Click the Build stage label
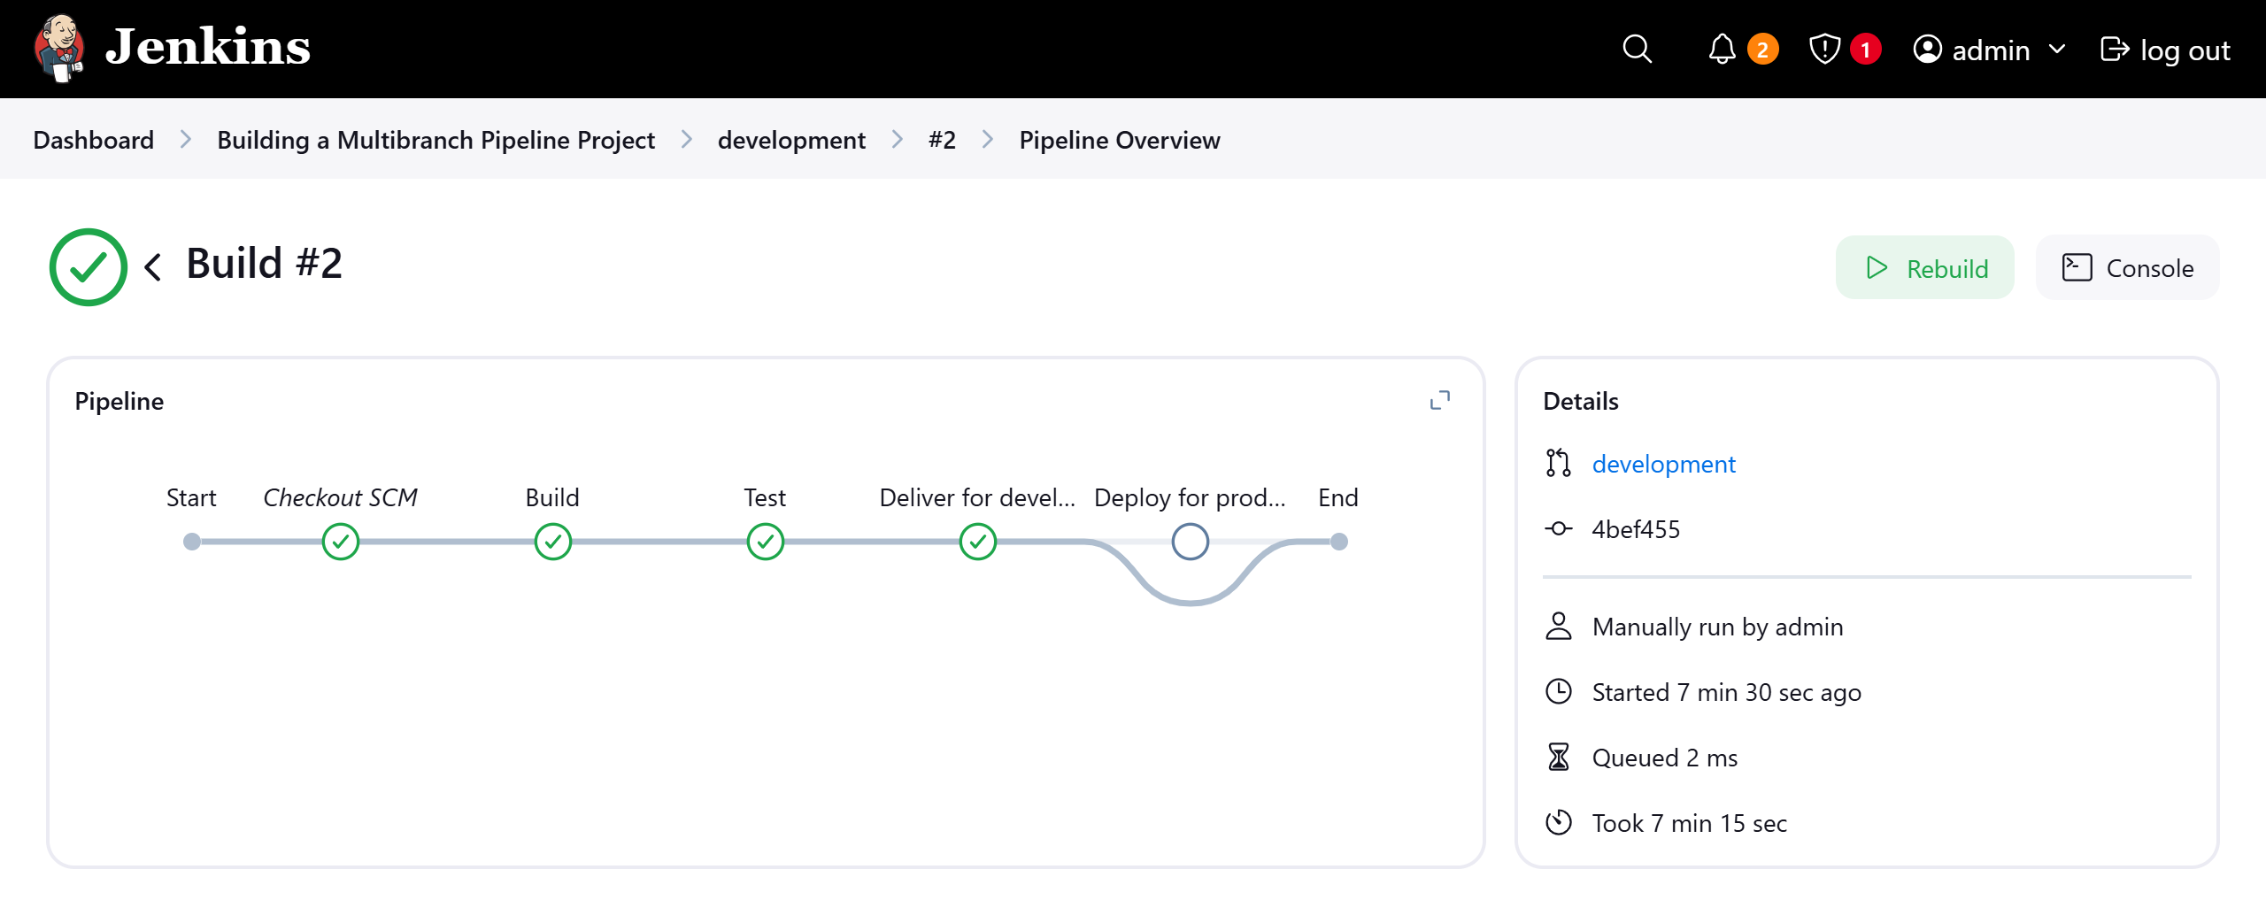This screenshot has height=908, width=2266. (x=552, y=497)
